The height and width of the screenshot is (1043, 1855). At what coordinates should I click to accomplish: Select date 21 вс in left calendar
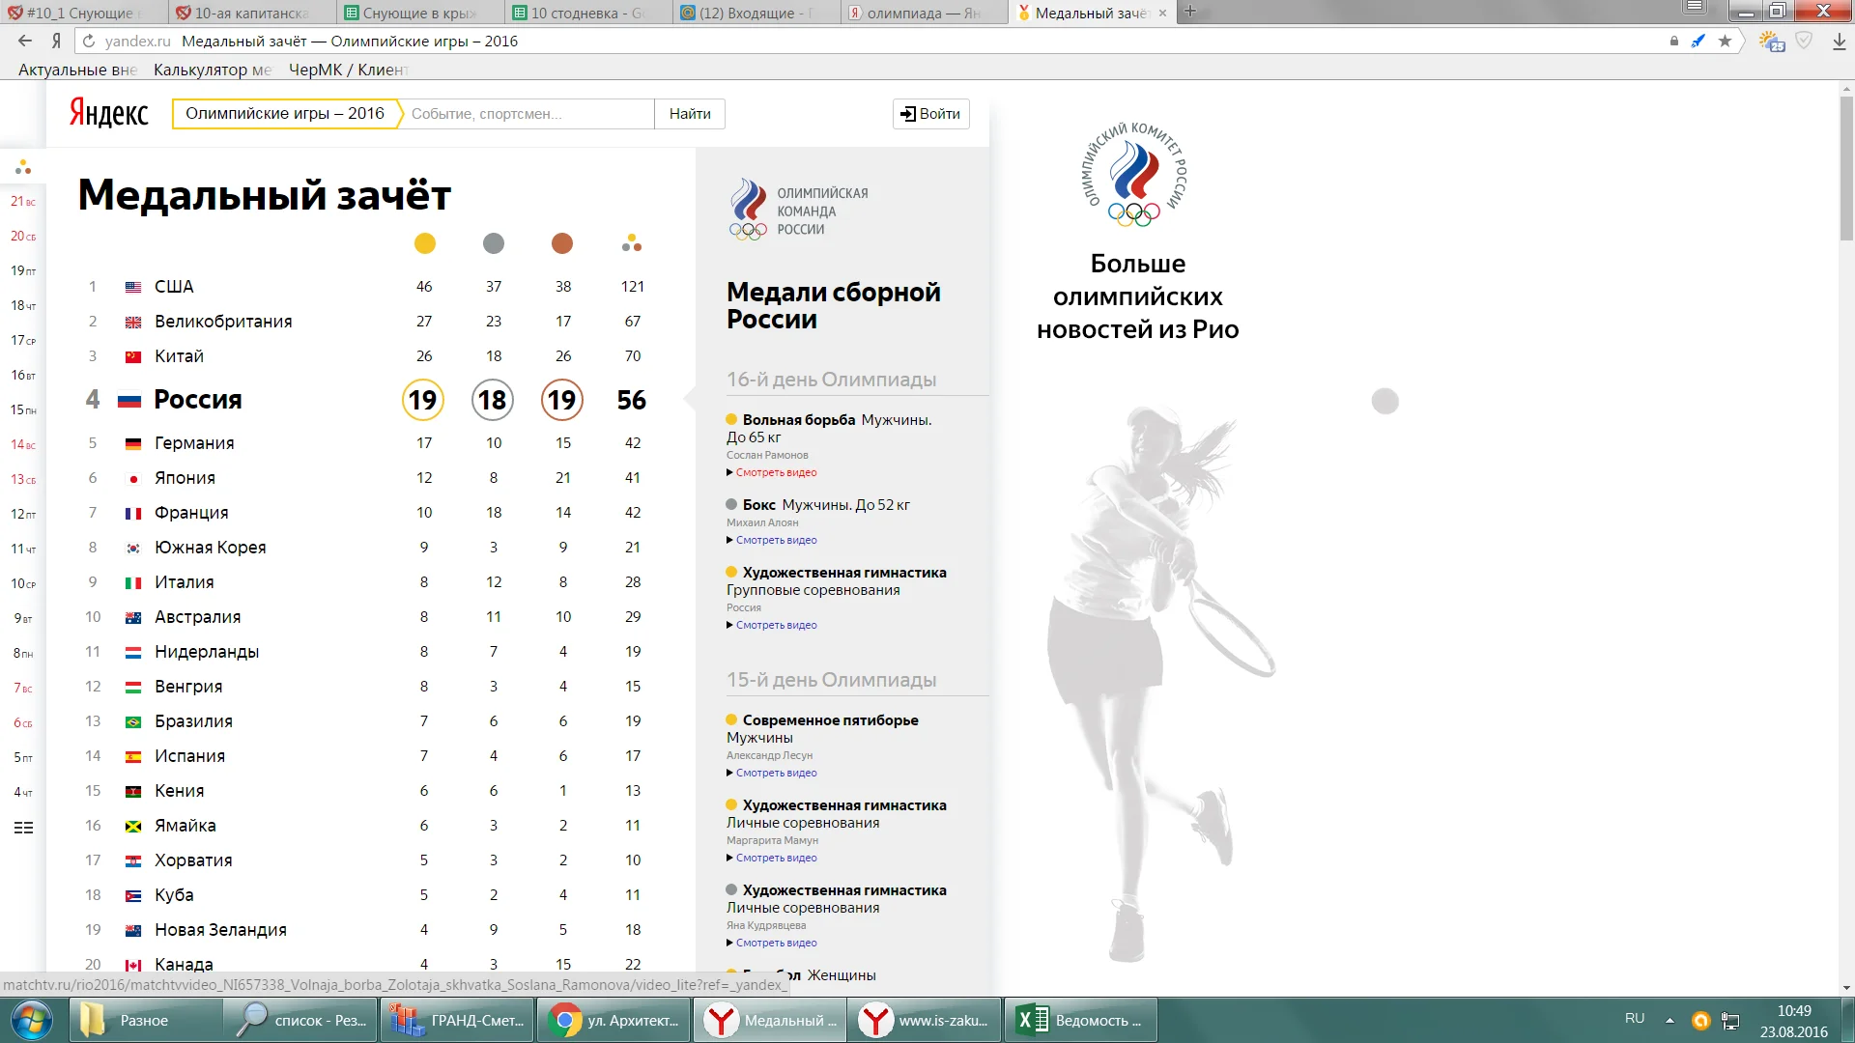tap(23, 201)
